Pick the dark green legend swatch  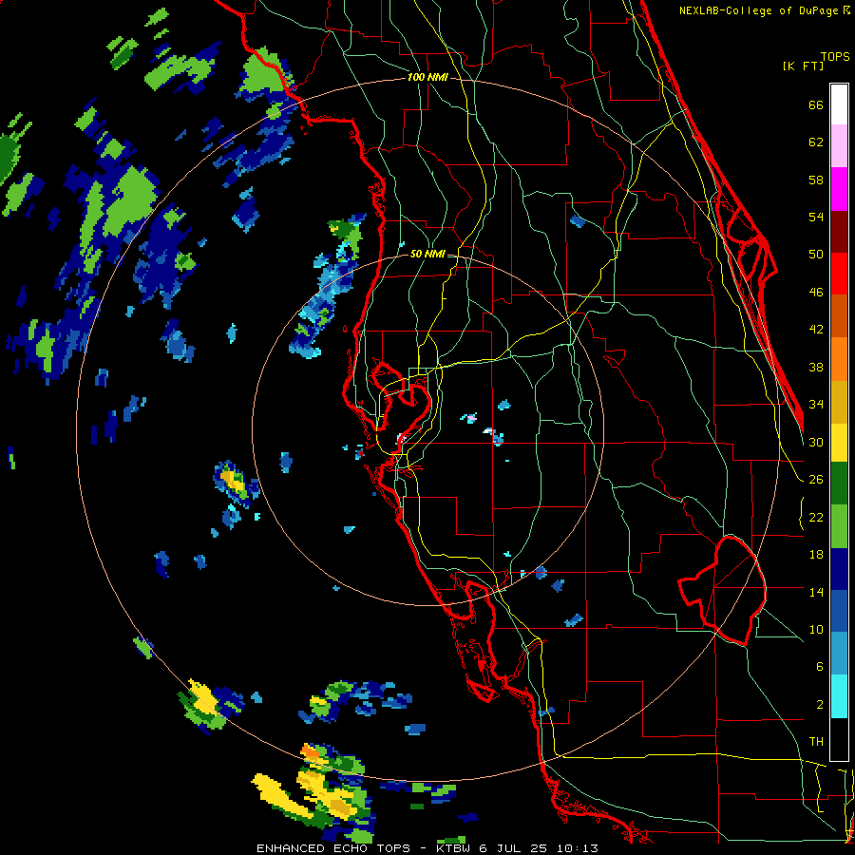[839, 484]
